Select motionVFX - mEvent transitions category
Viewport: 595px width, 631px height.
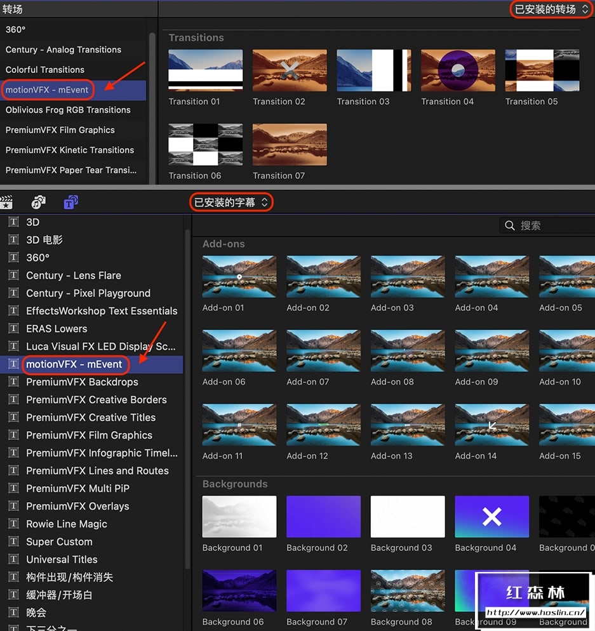coord(73,90)
